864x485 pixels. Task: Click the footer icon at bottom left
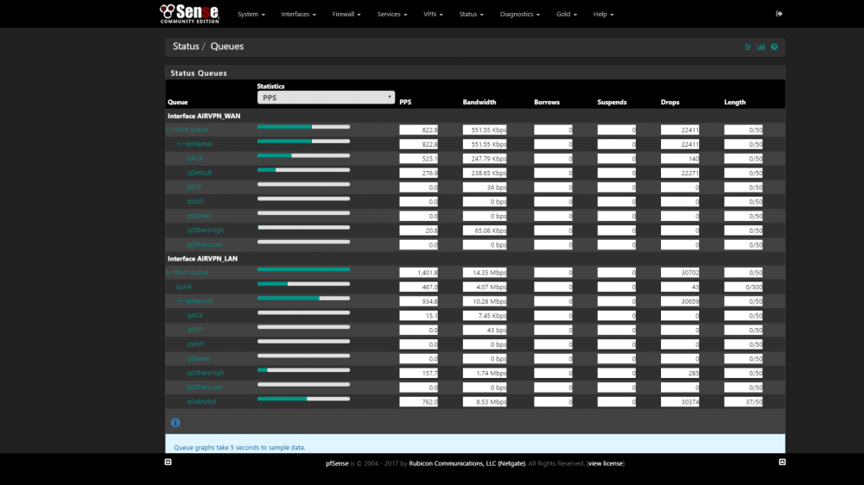tap(168, 462)
